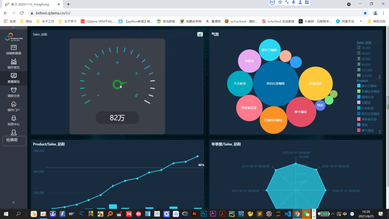This screenshot has height=219, width=389.
Task: Open Windows taskbar search
Action: coord(18,214)
